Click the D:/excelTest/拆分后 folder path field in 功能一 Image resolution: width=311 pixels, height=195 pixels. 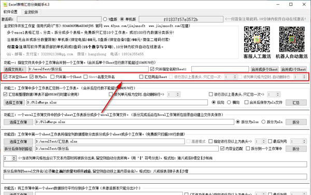pos(88,69)
